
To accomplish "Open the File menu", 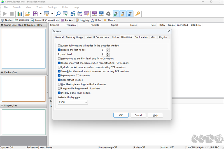I will coord(6,7).
